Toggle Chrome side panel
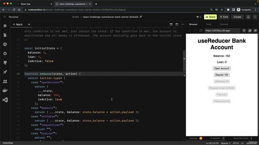The width and height of the screenshot is (259, 145). coord(233,10)
